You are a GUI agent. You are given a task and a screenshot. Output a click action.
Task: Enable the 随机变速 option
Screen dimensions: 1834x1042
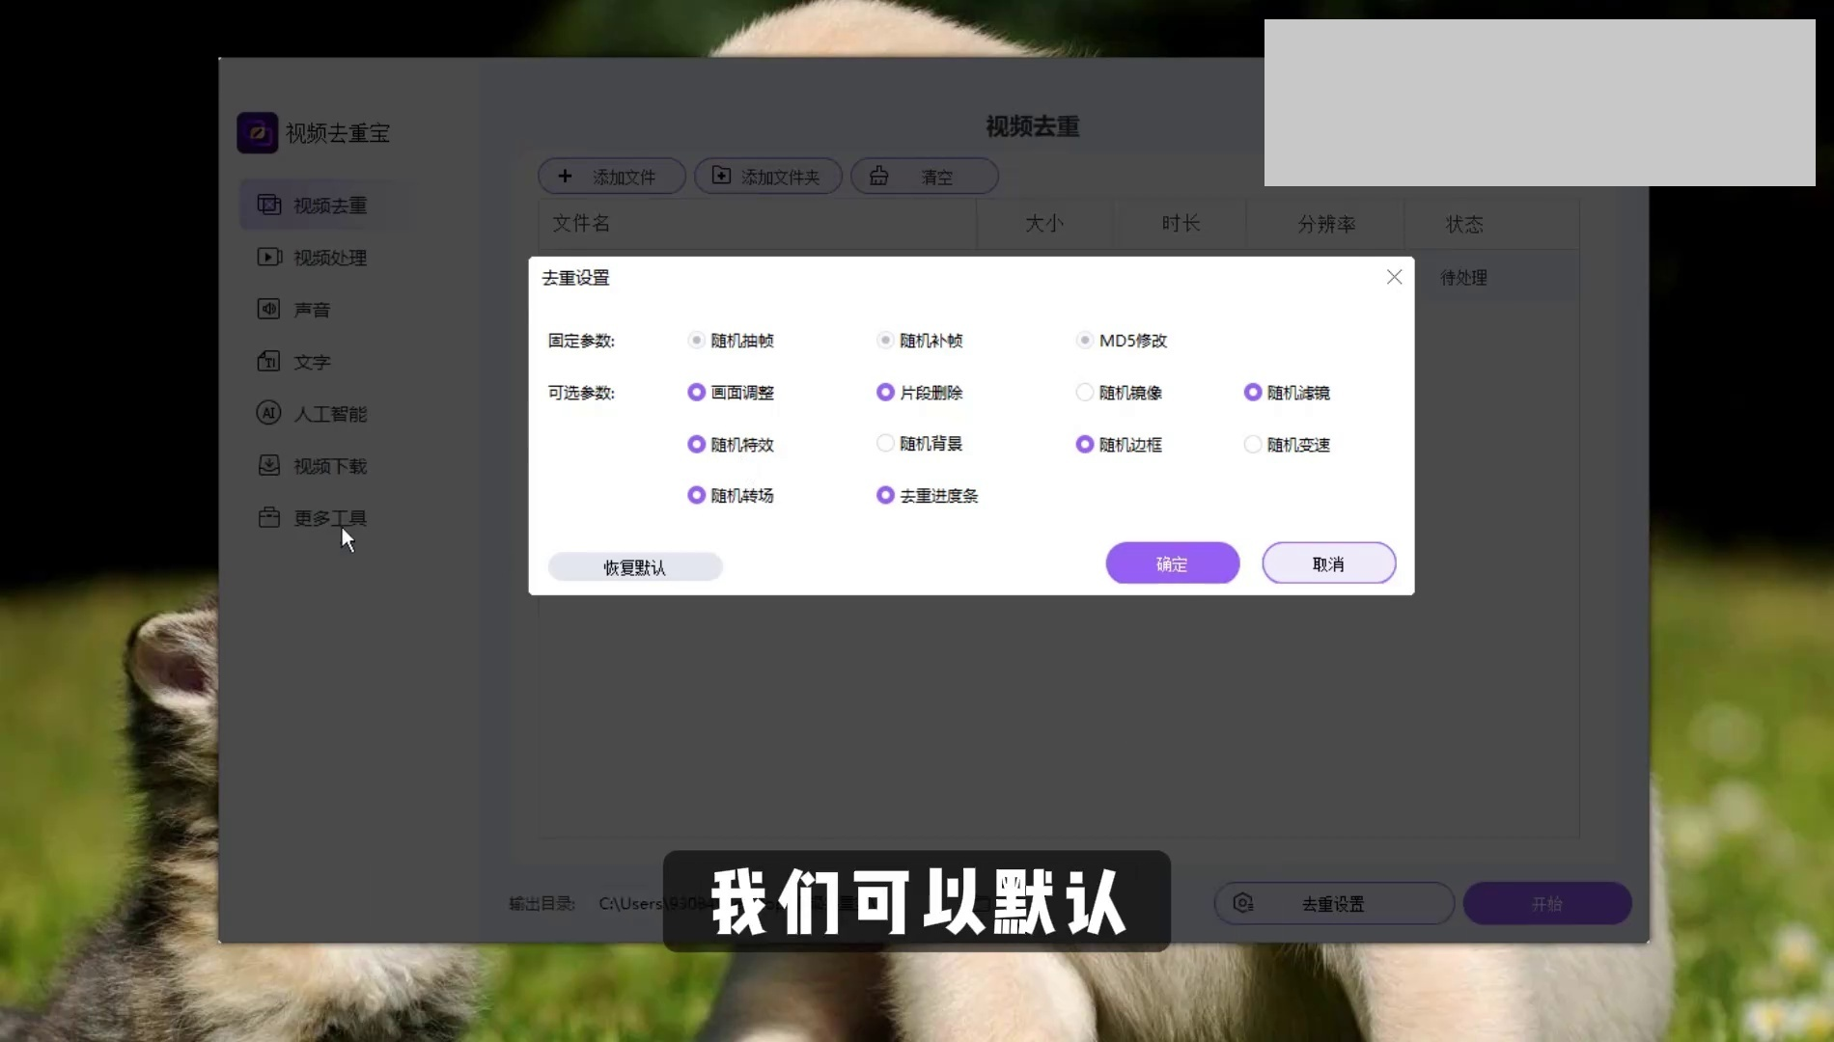click(1253, 445)
